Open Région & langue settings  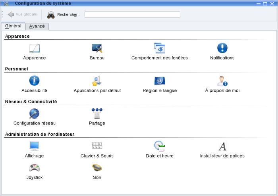pos(160,81)
